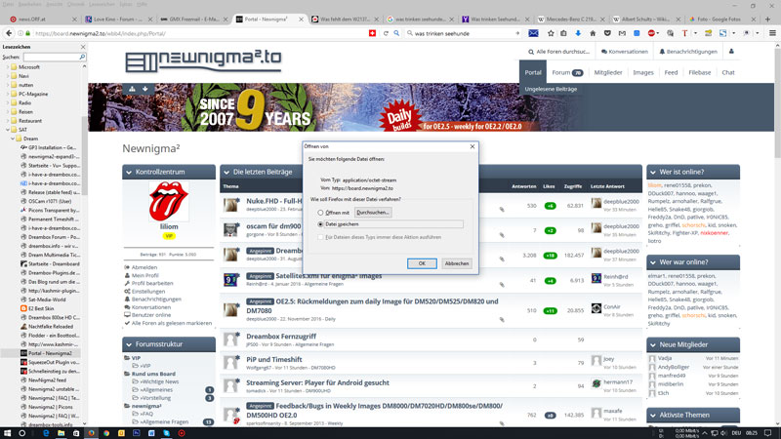
Task: Click the Durchsuchen... button
Action: tap(373, 212)
